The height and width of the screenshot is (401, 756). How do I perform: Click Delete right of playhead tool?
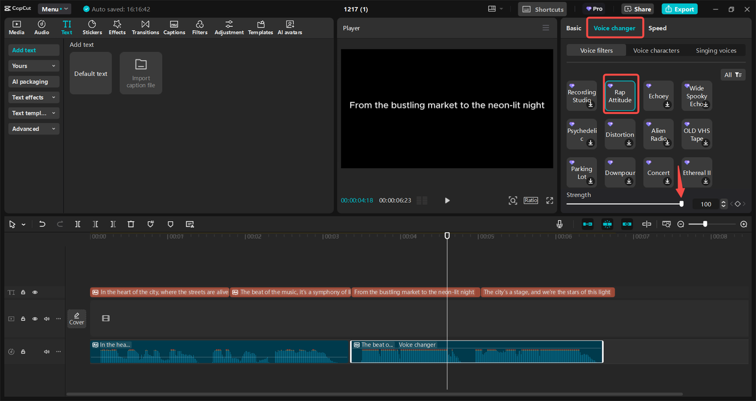tap(113, 224)
